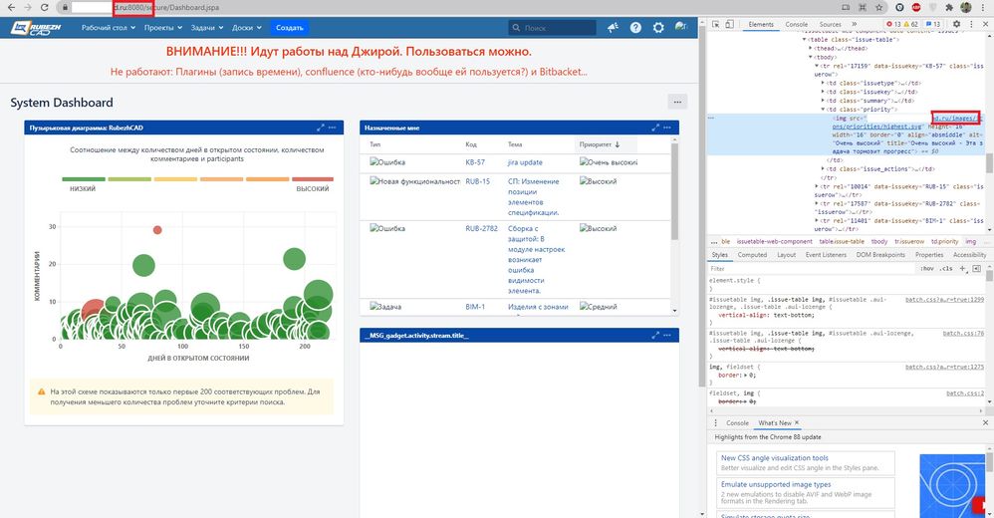This screenshot has width=994, height=518.
Task: Toggle the computed styles sidebar pane
Action: tap(976, 268)
